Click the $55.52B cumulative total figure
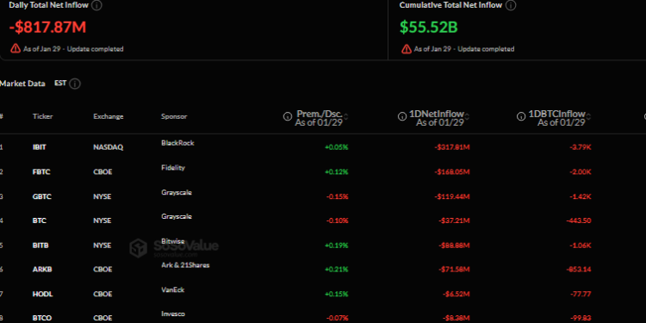 (428, 28)
